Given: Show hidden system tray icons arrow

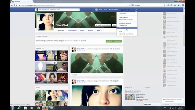Looking at the screenshot, I should (x=168, y=108).
